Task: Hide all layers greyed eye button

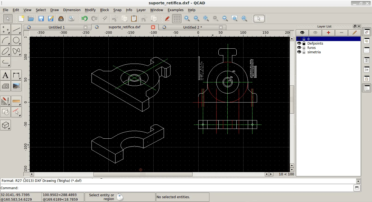Action: tap(315, 33)
